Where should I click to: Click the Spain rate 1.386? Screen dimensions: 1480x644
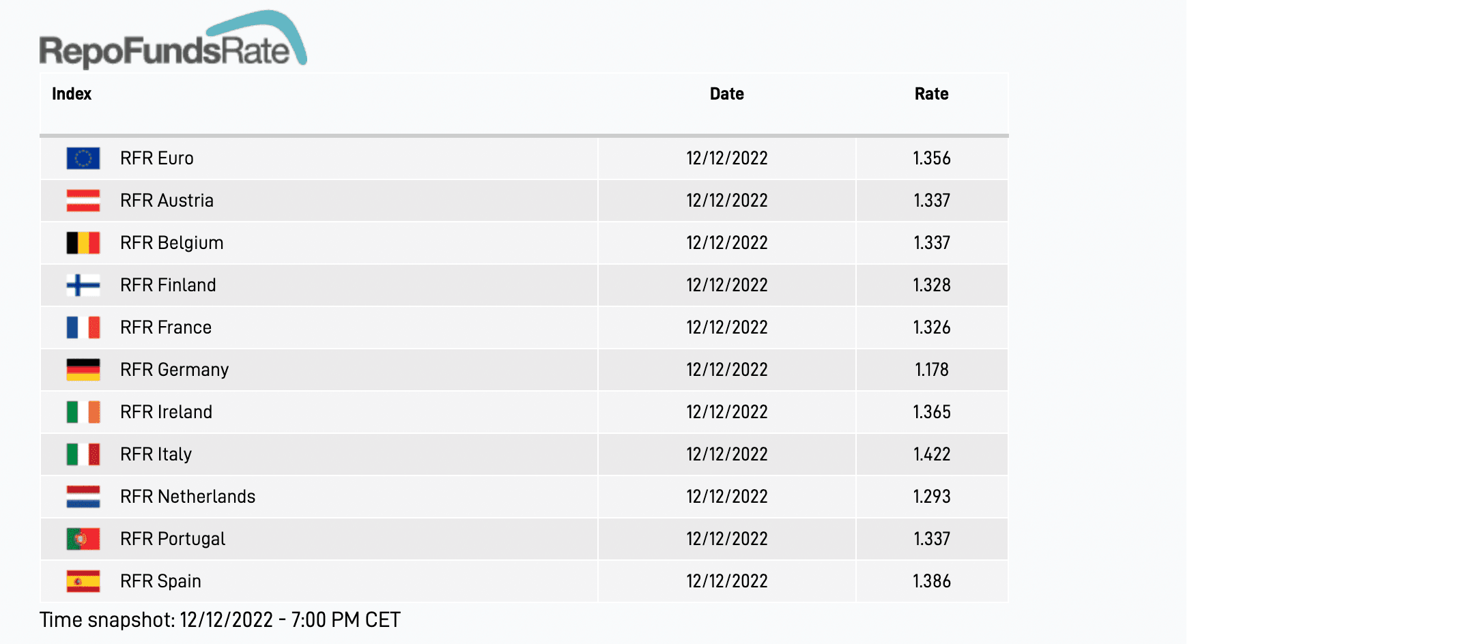[932, 581]
